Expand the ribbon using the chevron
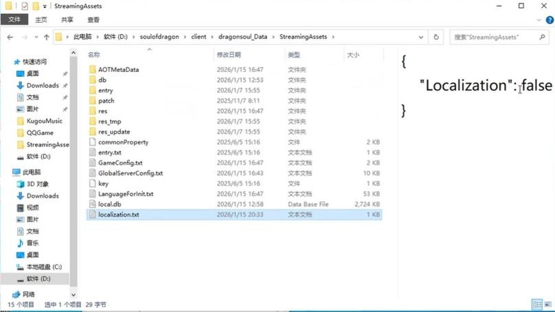This screenshot has width=555, height=312. tap(538, 20)
